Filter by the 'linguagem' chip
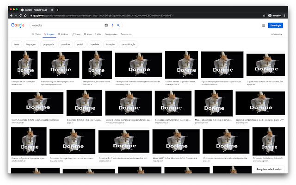This screenshot has height=185, width=296. click(x=31, y=44)
